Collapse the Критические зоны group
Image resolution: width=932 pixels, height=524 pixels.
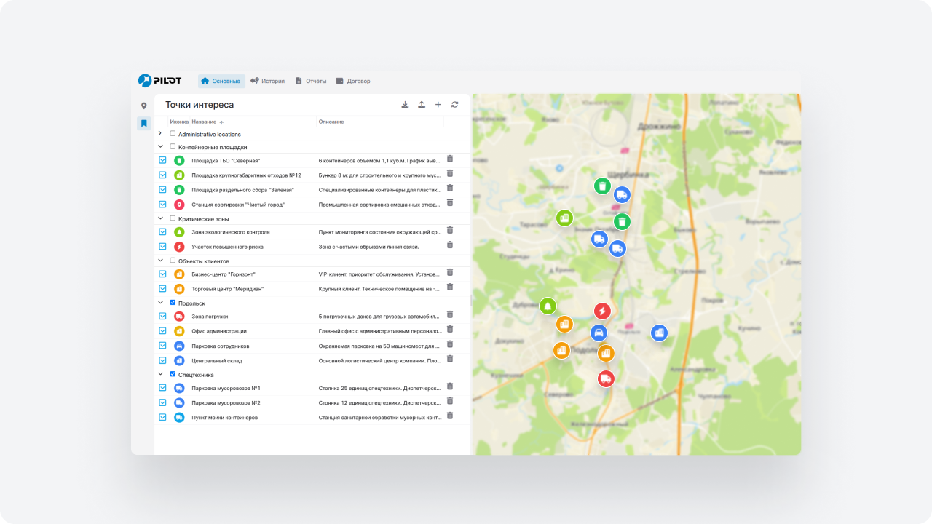(160, 218)
